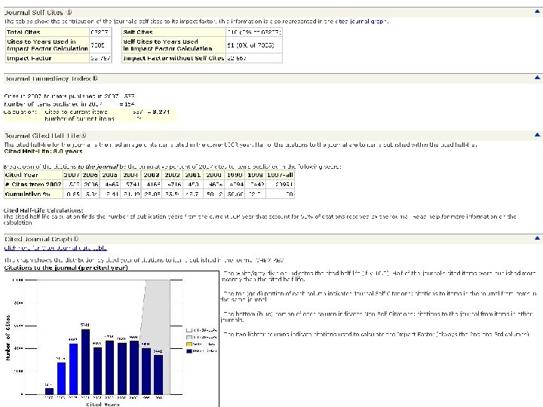The width and height of the screenshot is (543, 407).
Task: Select the 'Cumulative %' row label
Action: (x=34, y=194)
